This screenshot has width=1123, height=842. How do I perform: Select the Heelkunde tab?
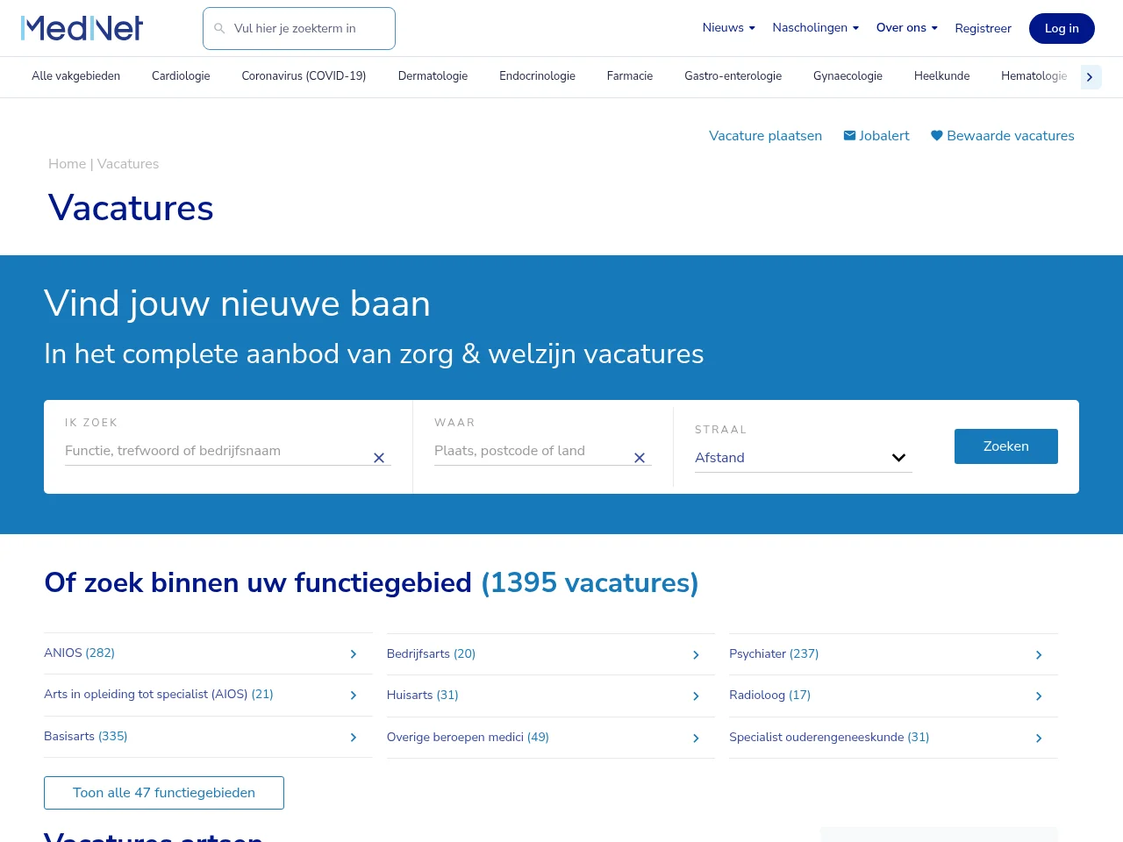(941, 76)
